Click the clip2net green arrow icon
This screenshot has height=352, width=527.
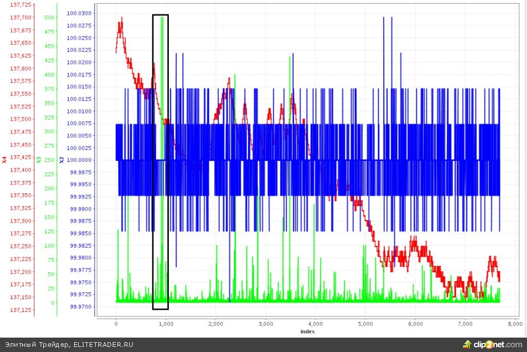(x=468, y=344)
